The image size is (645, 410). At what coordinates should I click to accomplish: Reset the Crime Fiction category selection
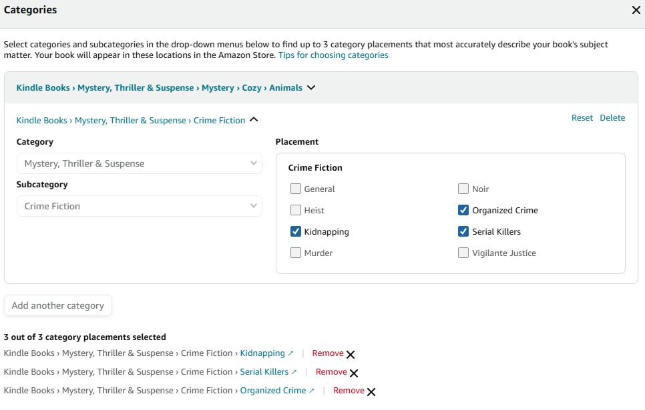click(582, 117)
